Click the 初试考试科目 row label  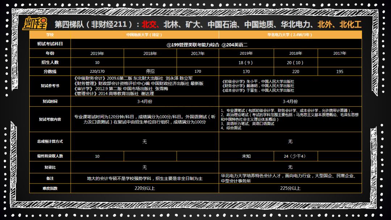pos(50,44)
